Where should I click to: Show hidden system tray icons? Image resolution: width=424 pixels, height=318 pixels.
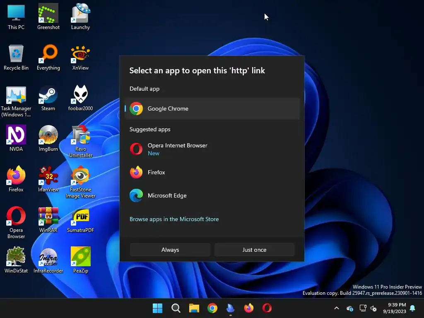(337, 308)
